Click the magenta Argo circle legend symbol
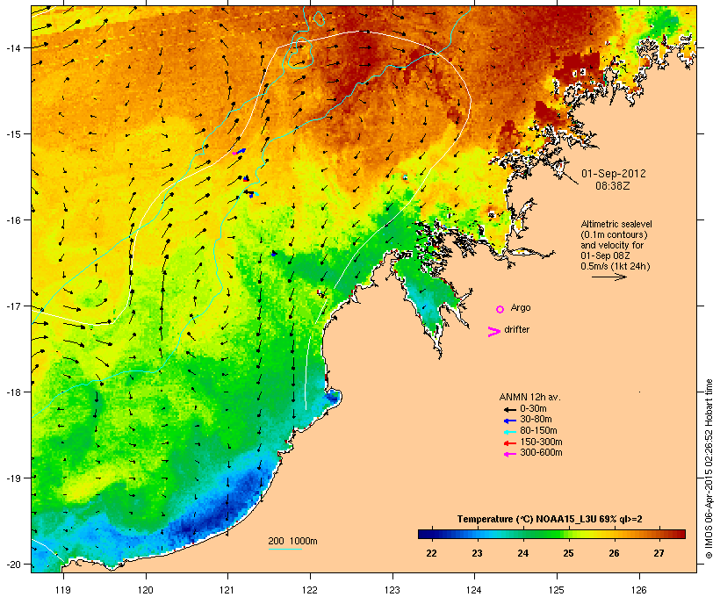This screenshot has height=597, width=720. [500, 309]
